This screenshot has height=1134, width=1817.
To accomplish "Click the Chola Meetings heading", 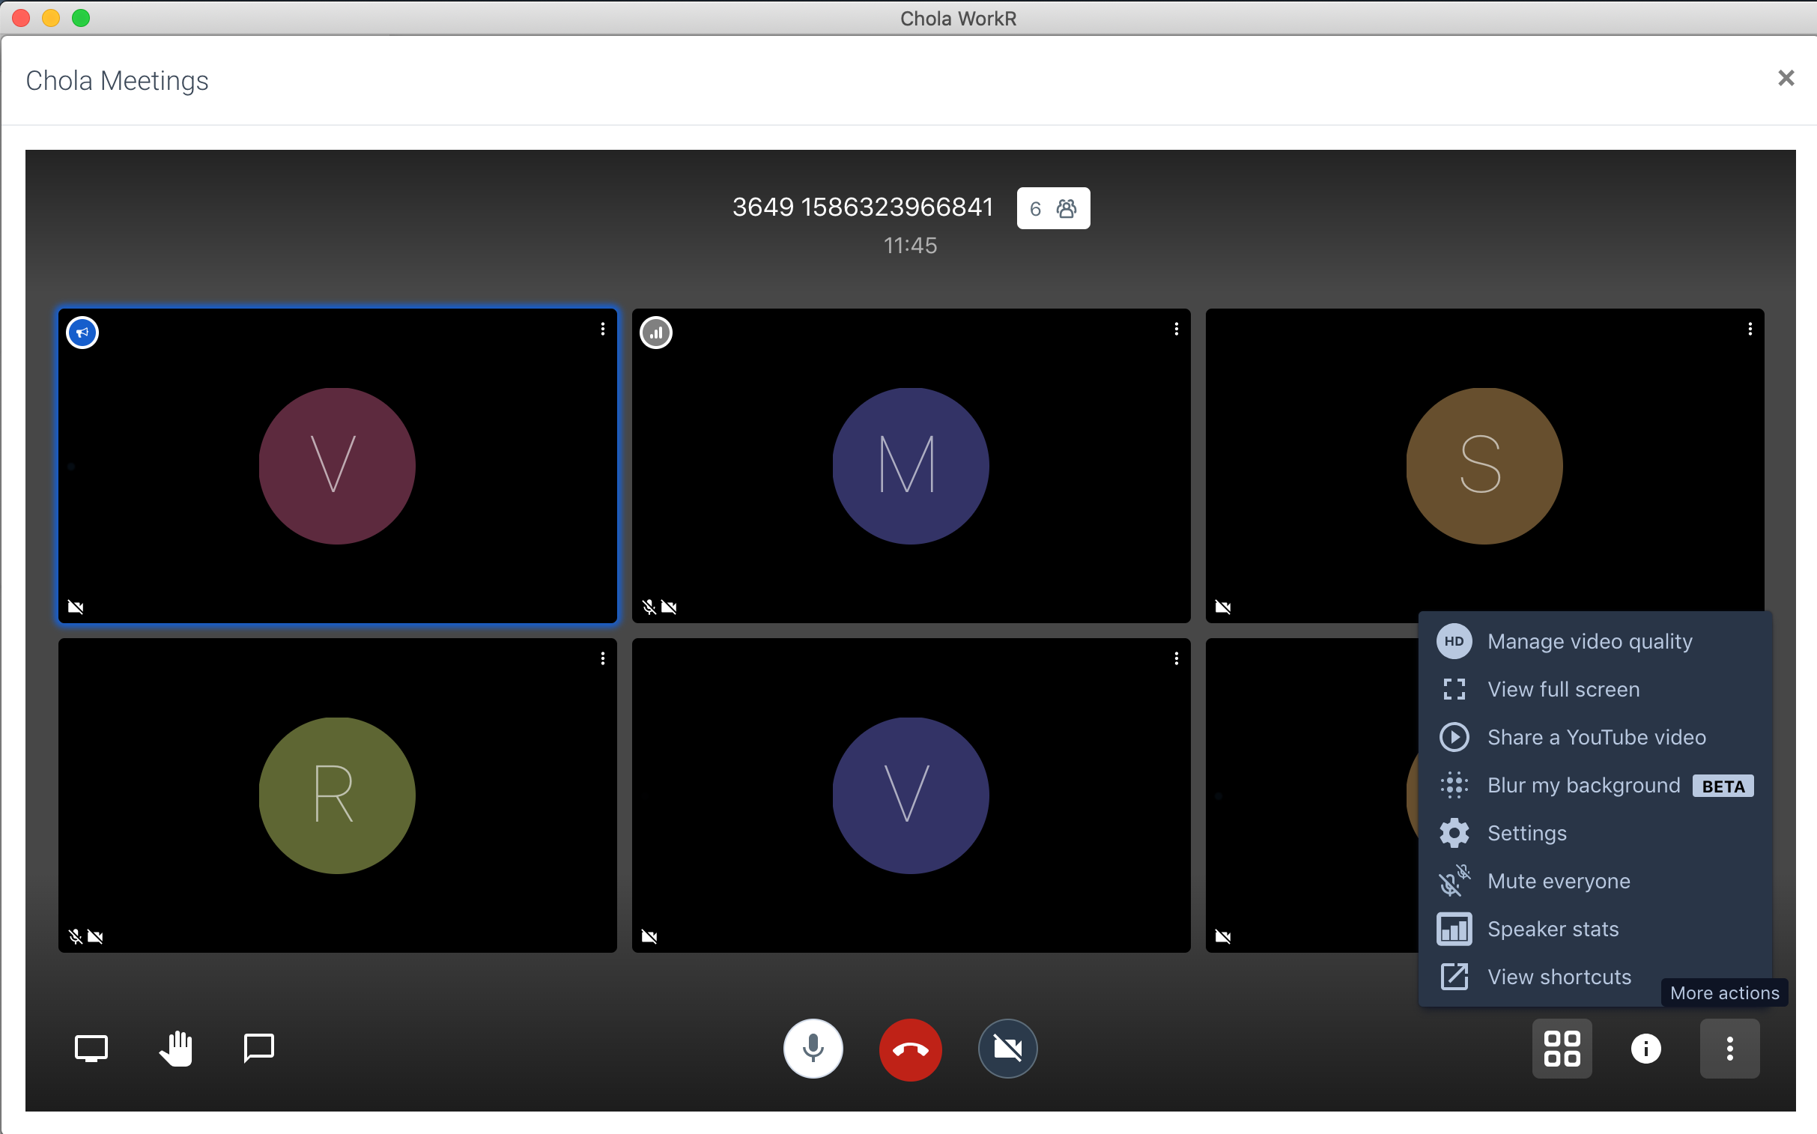I will [x=117, y=80].
